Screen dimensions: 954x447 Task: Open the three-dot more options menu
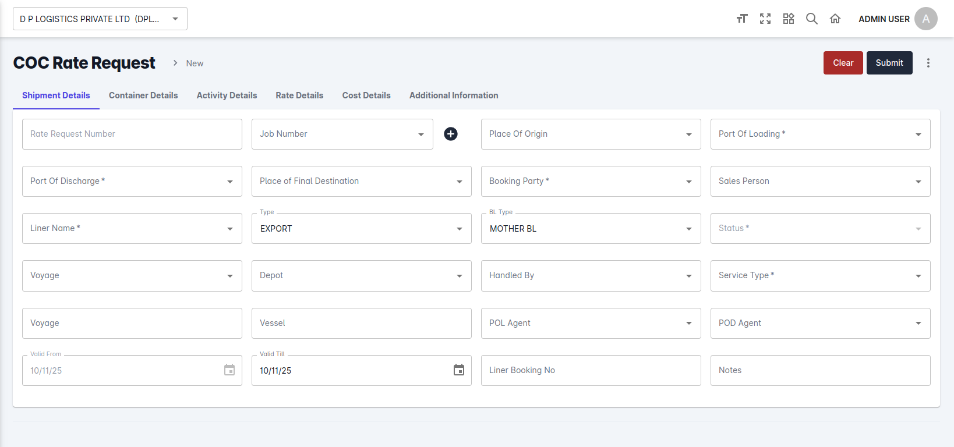(928, 63)
